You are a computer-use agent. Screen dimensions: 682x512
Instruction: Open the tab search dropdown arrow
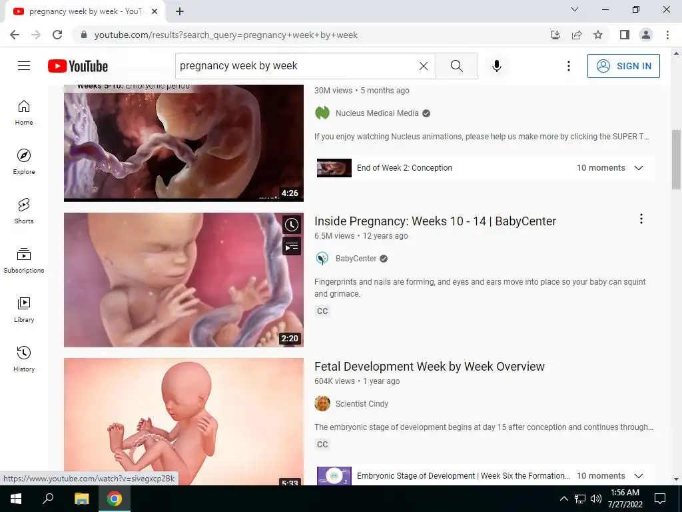click(575, 9)
